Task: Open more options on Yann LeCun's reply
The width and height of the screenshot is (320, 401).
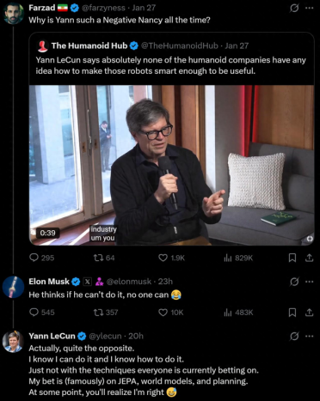Action: (x=310, y=336)
